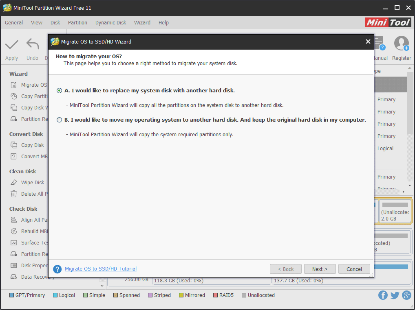Open the Partition menu

[77, 23]
